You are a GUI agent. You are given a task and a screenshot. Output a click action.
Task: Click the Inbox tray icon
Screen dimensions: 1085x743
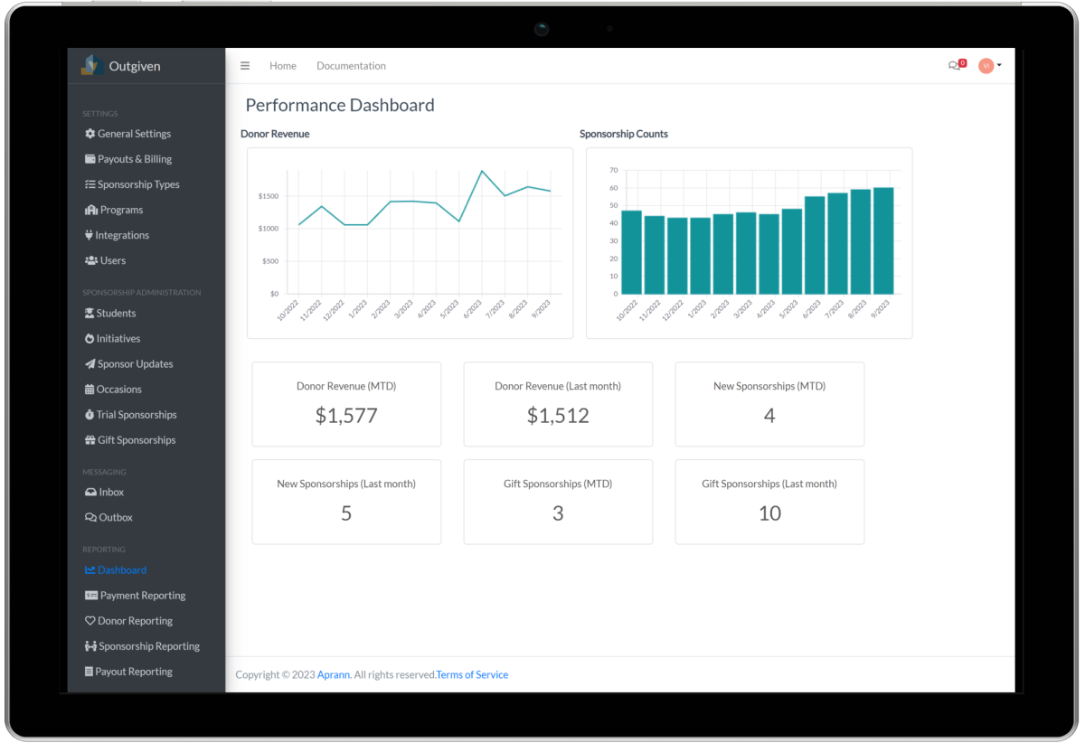pos(90,493)
